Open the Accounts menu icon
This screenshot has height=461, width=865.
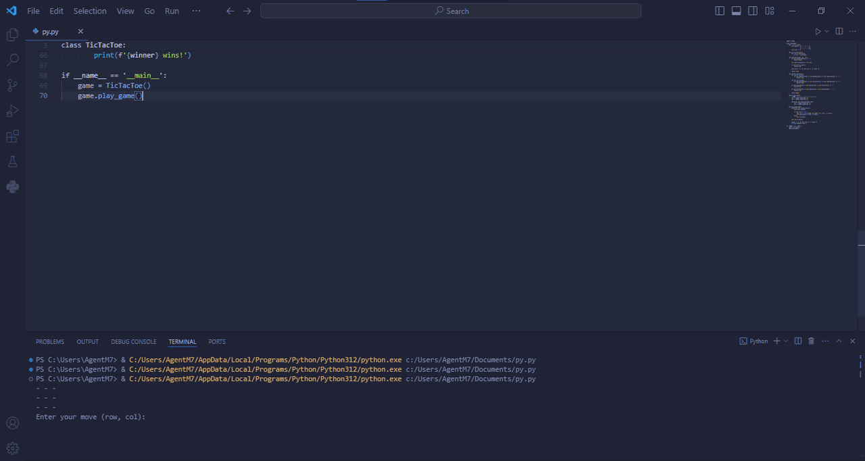(12, 423)
